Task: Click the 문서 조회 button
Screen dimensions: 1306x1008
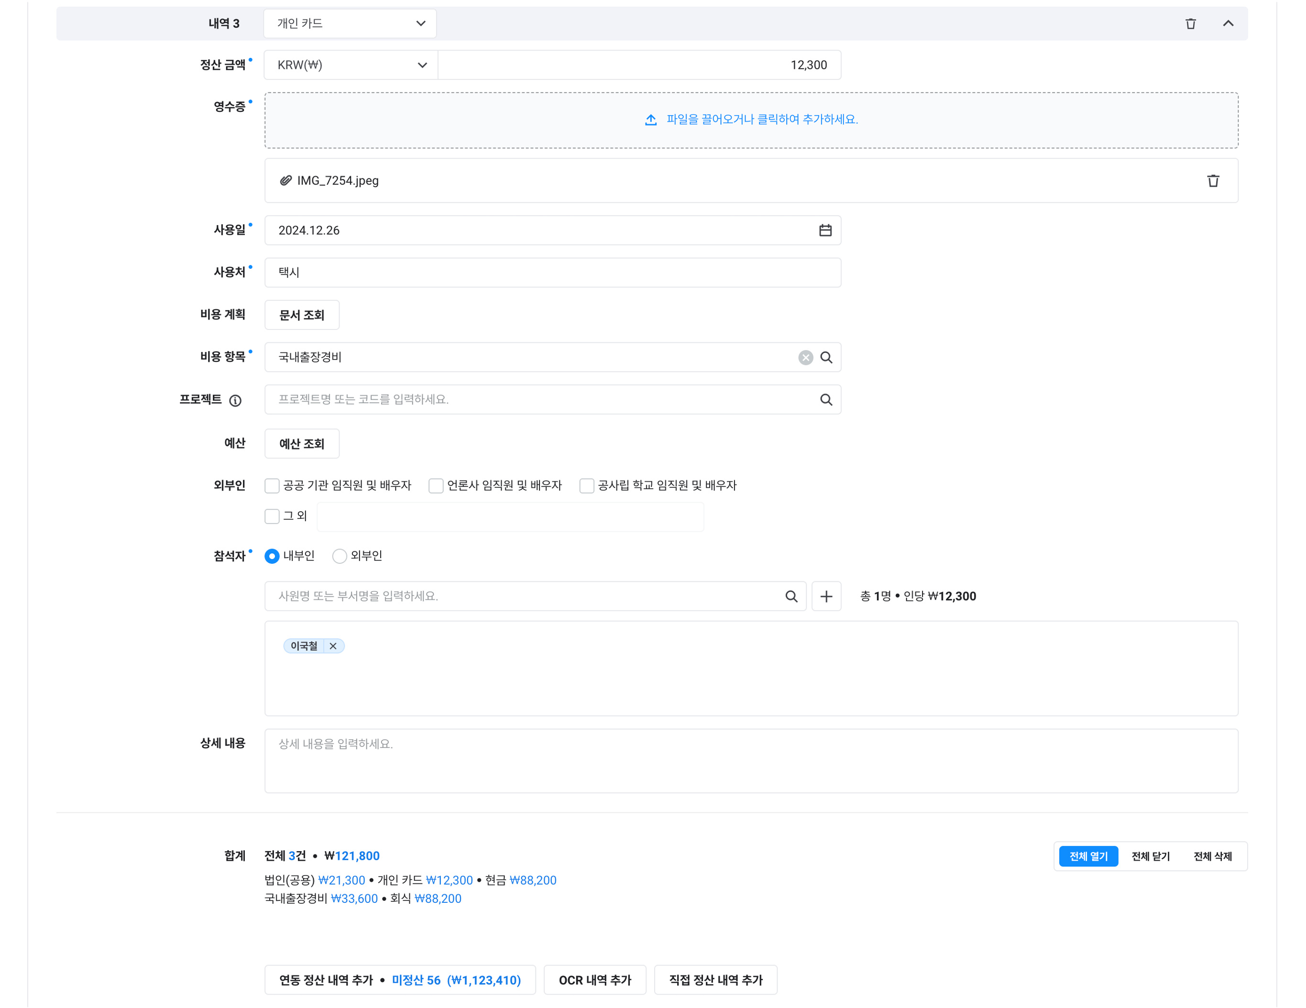Action: click(x=301, y=315)
